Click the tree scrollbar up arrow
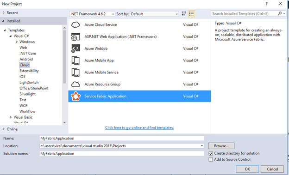Screen dimensions: 289x175 (64, 28)
